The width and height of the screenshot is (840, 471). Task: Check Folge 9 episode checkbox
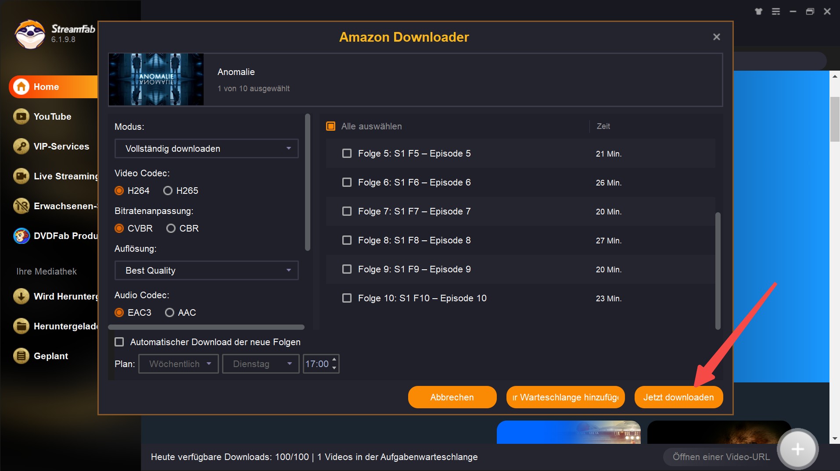coord(347,269)
